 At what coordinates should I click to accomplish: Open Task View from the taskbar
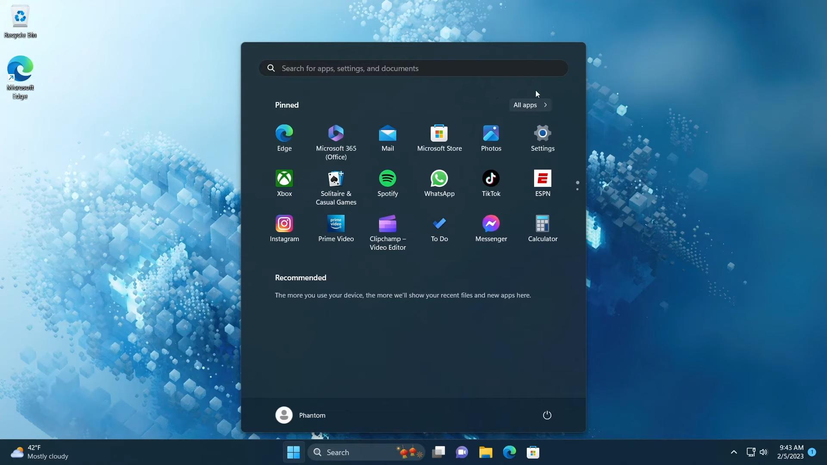(438, 452)
